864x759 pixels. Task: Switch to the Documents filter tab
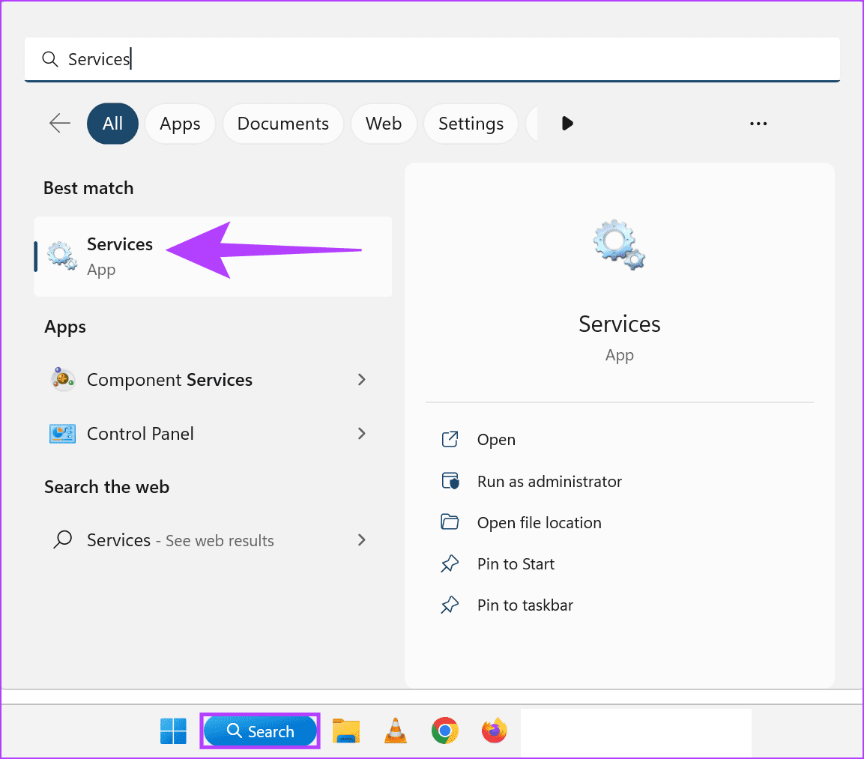click(x=283, y=124)
